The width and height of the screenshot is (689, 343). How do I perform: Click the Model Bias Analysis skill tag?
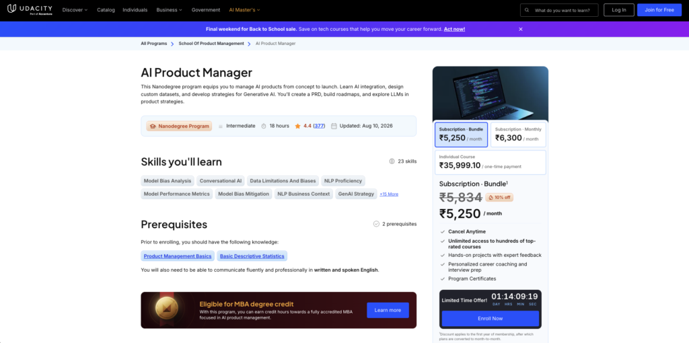pos(168,181)
